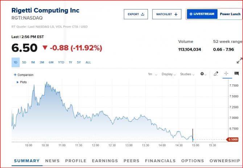Toggle the crosshair cursor tool
Screen dimensions: 243x168
click(226, 74)
